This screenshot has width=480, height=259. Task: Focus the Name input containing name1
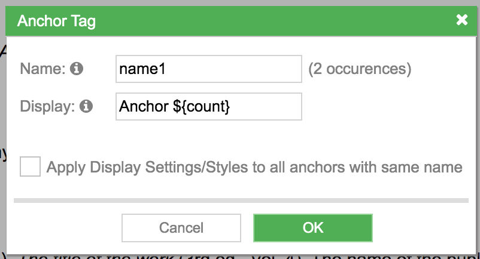(209, 69)
